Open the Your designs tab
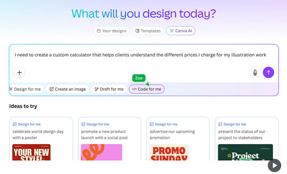287x174 pixels. pos(111,31)
